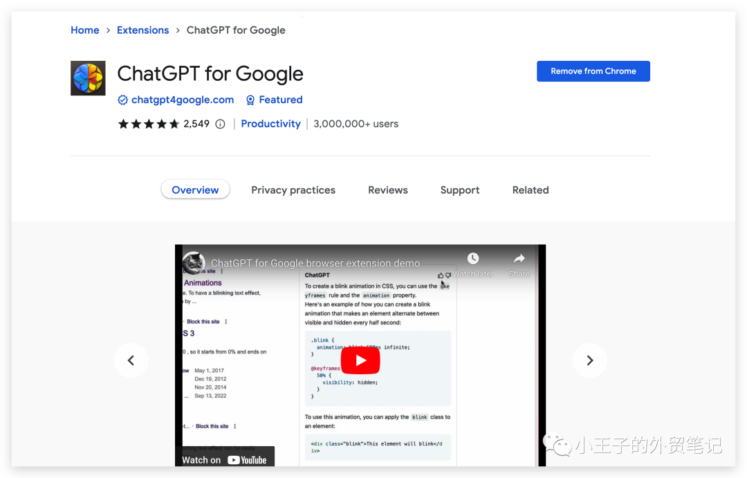Click Remove from Chrome button
This screenshot has height=478, width=747.
tap(593, 71)
